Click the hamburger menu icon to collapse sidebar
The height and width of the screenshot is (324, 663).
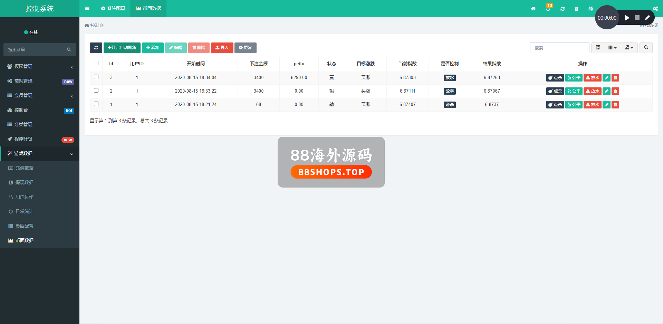(x=87, y=9)
